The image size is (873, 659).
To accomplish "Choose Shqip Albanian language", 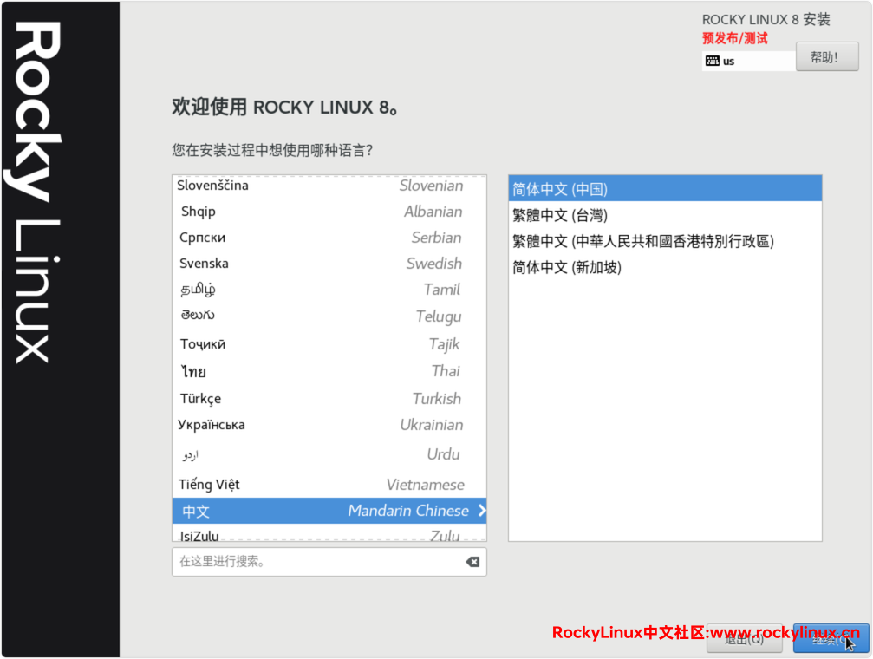I will [329, 212].
